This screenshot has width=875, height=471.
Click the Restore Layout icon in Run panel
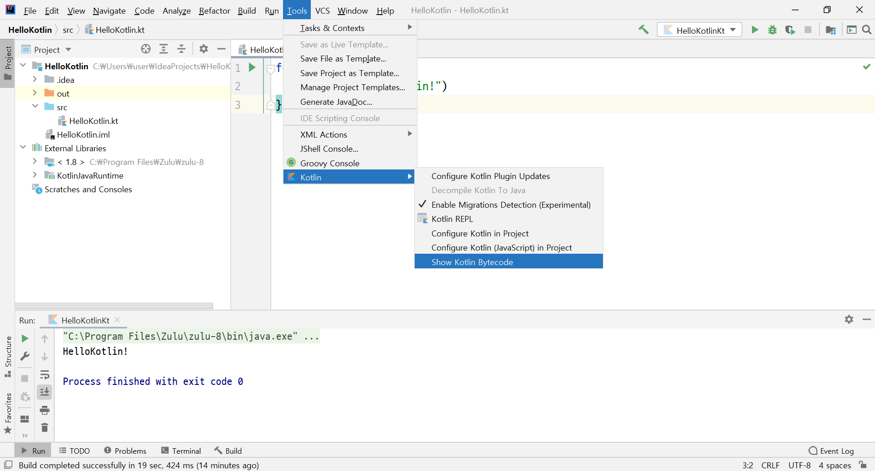[25, 419]
